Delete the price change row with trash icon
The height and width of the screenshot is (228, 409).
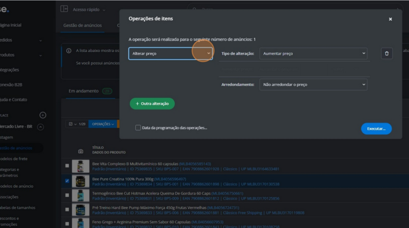click(386, 54)
